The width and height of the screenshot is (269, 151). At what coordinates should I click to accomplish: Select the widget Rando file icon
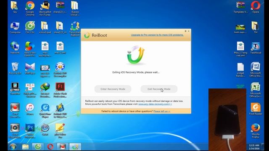240,70
